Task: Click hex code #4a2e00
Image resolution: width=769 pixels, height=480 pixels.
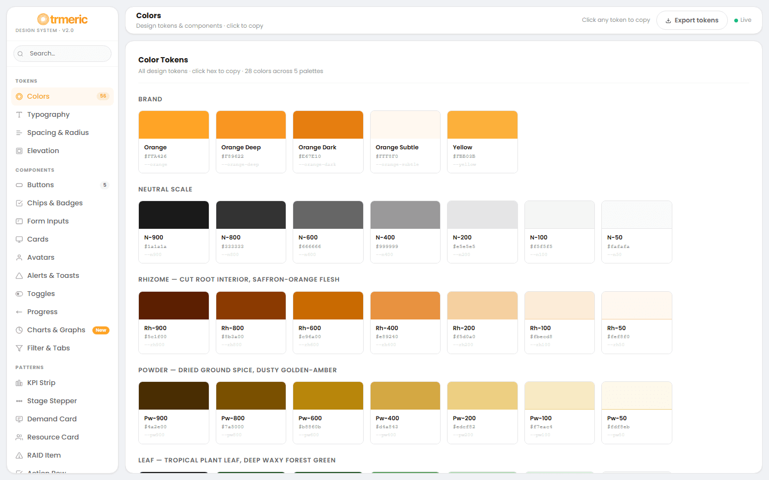Action: (x=155, y=427)
